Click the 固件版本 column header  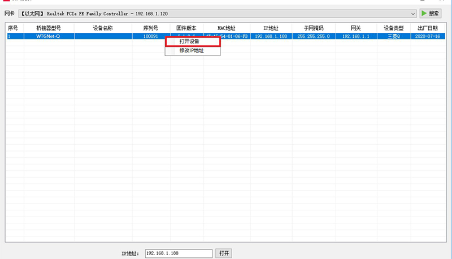[186, 27]
